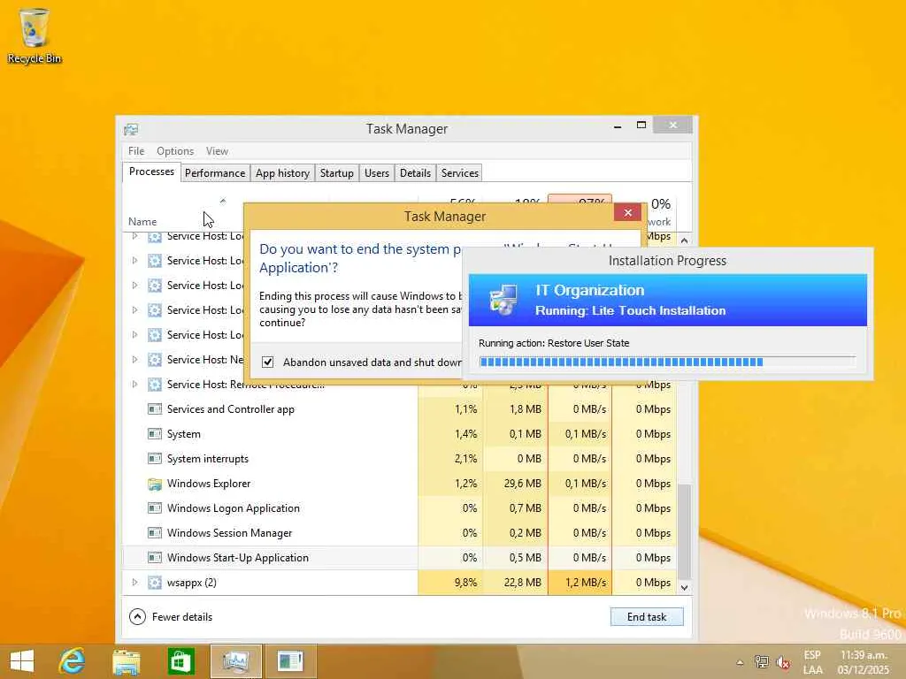Click the End task button
Image resolution: width=906 pixels, height=679 pixels.
point(647,616)
